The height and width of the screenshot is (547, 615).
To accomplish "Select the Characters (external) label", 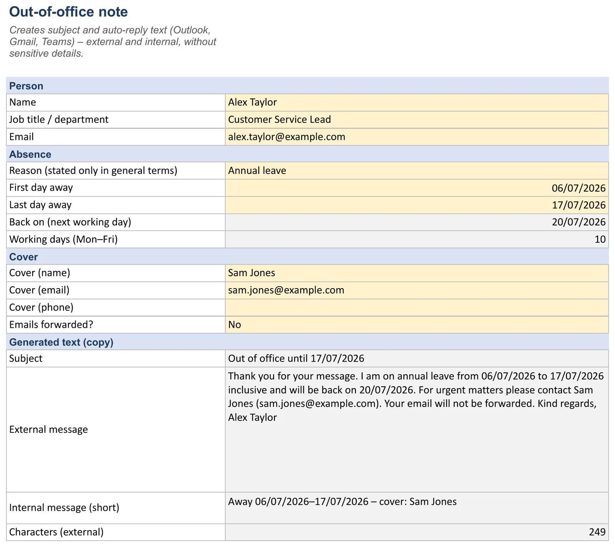I will pyautogui.click(x=57, y=532).
